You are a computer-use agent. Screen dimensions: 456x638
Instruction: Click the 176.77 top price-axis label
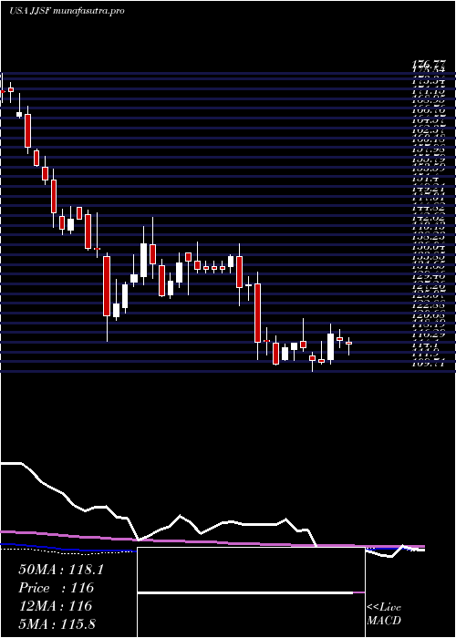click(429, 64)
